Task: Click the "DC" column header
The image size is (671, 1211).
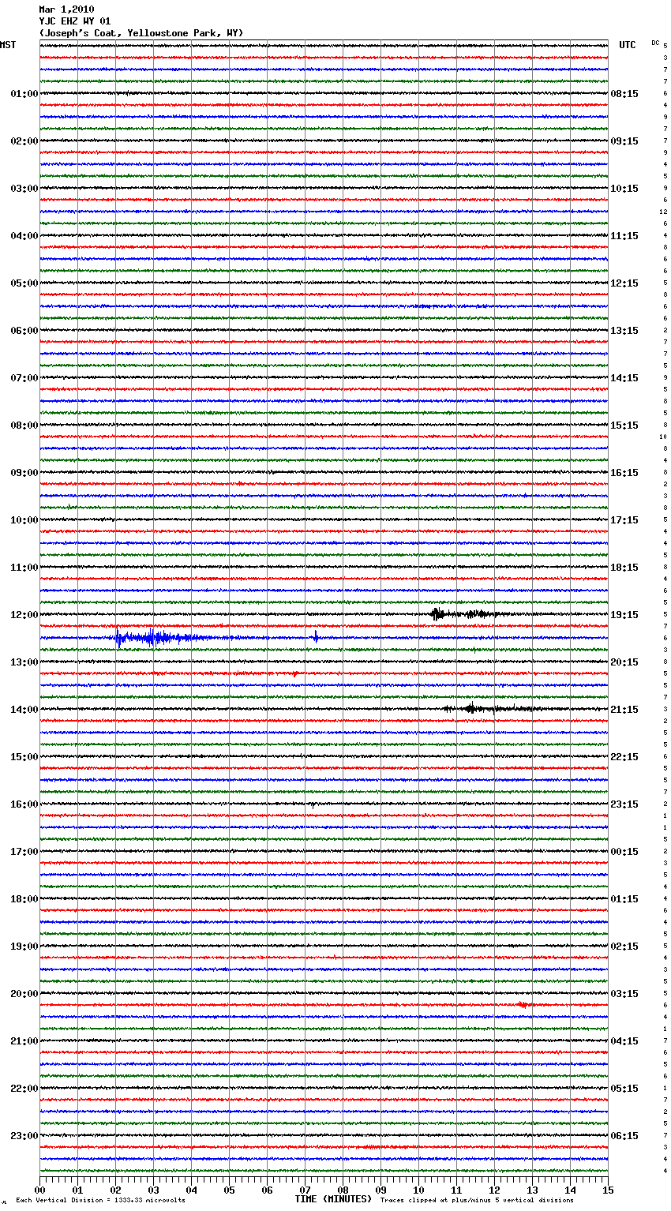Action: click(x=655, y=43)
